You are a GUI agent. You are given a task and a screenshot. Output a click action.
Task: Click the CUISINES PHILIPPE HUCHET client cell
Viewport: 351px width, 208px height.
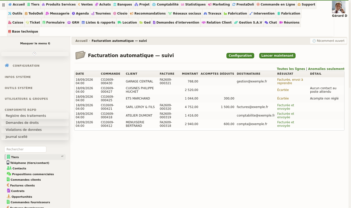click(141, 90)
